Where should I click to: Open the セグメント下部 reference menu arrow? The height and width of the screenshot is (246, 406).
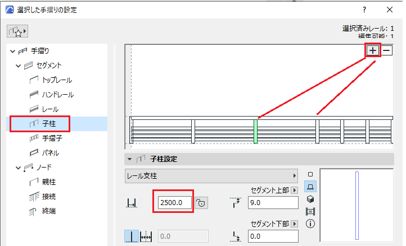(294, 224)
